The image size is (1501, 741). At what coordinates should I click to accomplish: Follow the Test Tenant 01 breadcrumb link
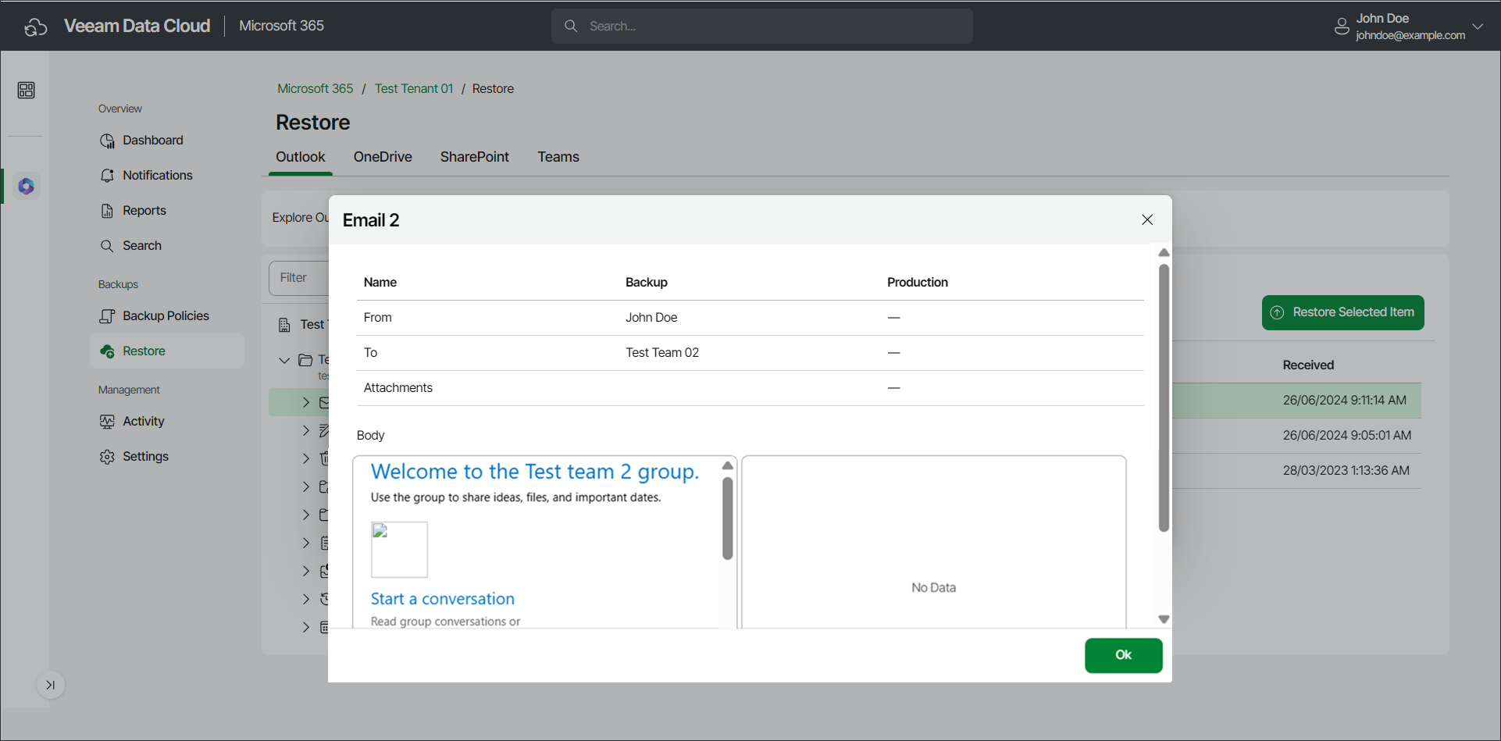414,89
